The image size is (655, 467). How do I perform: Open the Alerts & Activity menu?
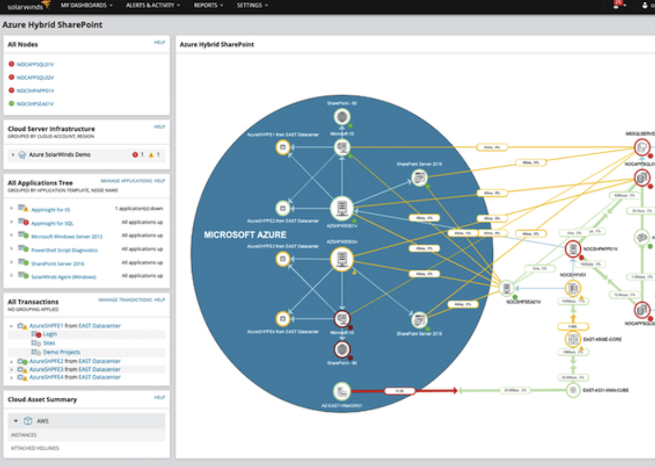click(153, 5)
